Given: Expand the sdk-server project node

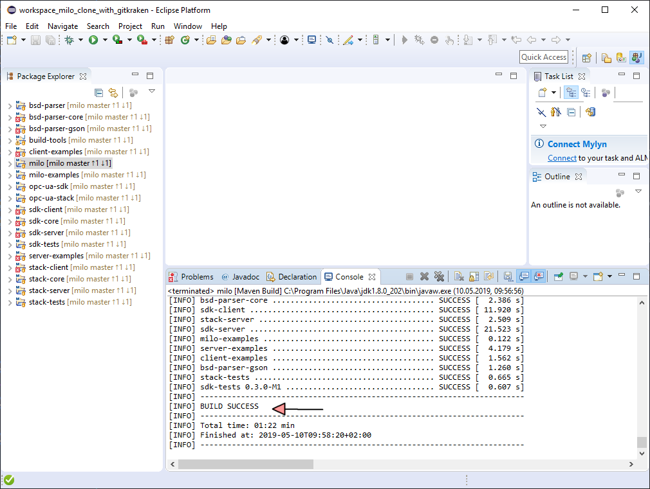Looking at the screenshot, I should [x=10, y=233].
